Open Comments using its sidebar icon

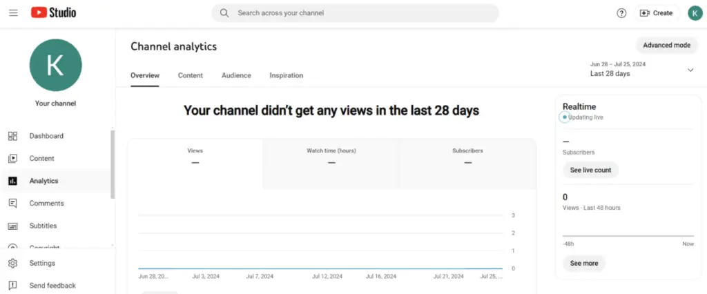click(x=12, y=204)
